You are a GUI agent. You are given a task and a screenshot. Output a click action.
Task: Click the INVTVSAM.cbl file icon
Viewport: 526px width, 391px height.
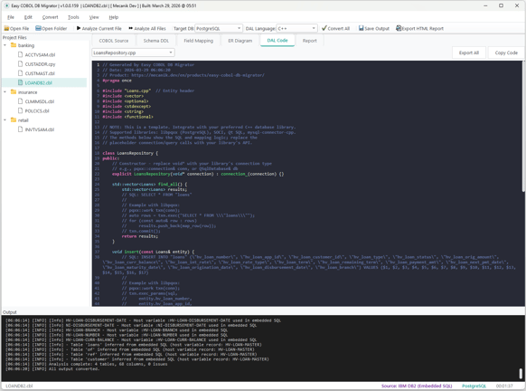(x=21, y=129)
